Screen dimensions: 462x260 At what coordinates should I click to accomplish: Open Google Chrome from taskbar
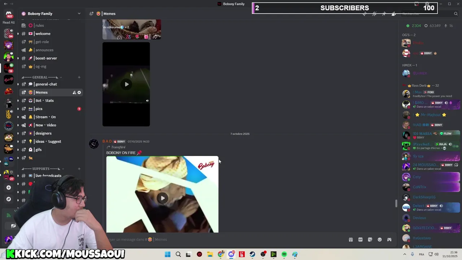tap(221, 255)
